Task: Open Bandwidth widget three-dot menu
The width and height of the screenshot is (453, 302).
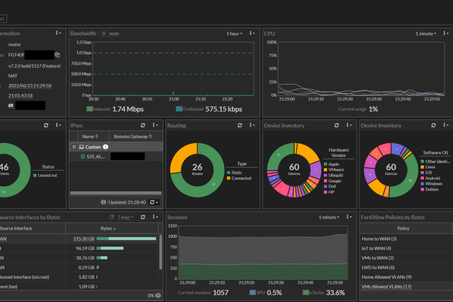Action: click(252, 33)
